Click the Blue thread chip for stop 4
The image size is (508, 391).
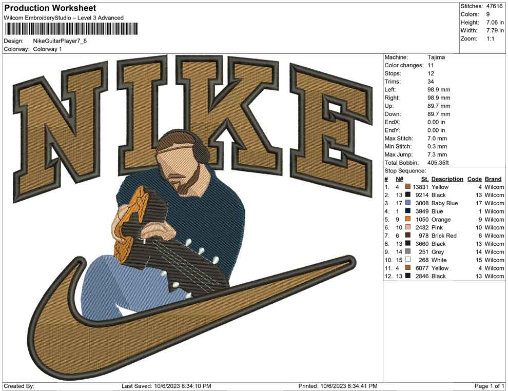[x=407, y=211]
